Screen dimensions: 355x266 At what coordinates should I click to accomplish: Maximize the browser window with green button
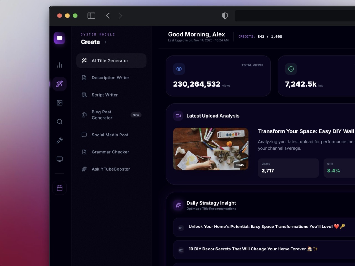tap(75, 16)
